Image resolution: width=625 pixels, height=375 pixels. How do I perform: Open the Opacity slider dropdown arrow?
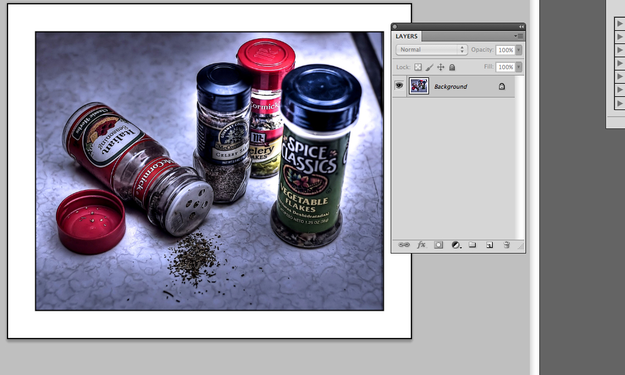pyautogui.click(x=519, y=50)
